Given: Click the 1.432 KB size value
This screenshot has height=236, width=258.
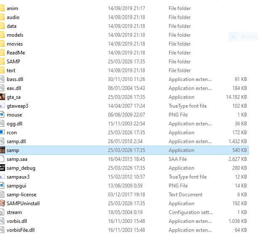Looking at the screenshot, I should tap(238, 141).
